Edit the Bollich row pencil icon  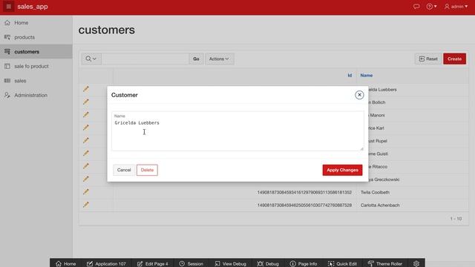point(86,102)
